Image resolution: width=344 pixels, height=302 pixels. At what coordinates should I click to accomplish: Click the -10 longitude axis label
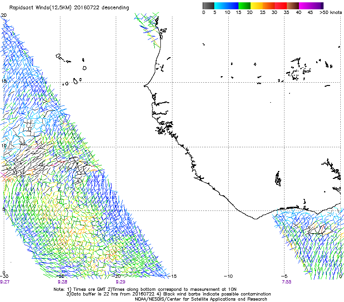(x=228, y=276)
